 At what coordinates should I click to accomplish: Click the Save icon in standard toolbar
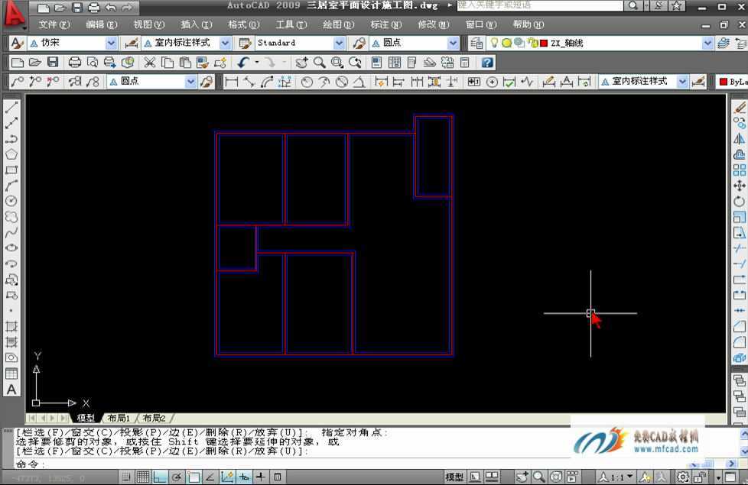pyautogui.click(x=53, y=63)
